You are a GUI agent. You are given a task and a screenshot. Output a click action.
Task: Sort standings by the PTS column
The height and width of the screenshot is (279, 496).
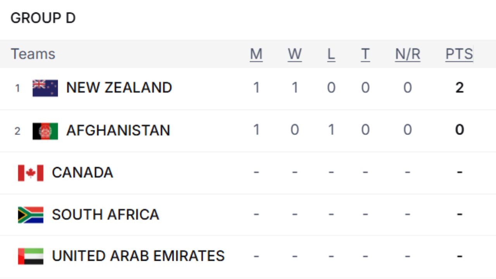pyautogui.click(x=459, y=54)
